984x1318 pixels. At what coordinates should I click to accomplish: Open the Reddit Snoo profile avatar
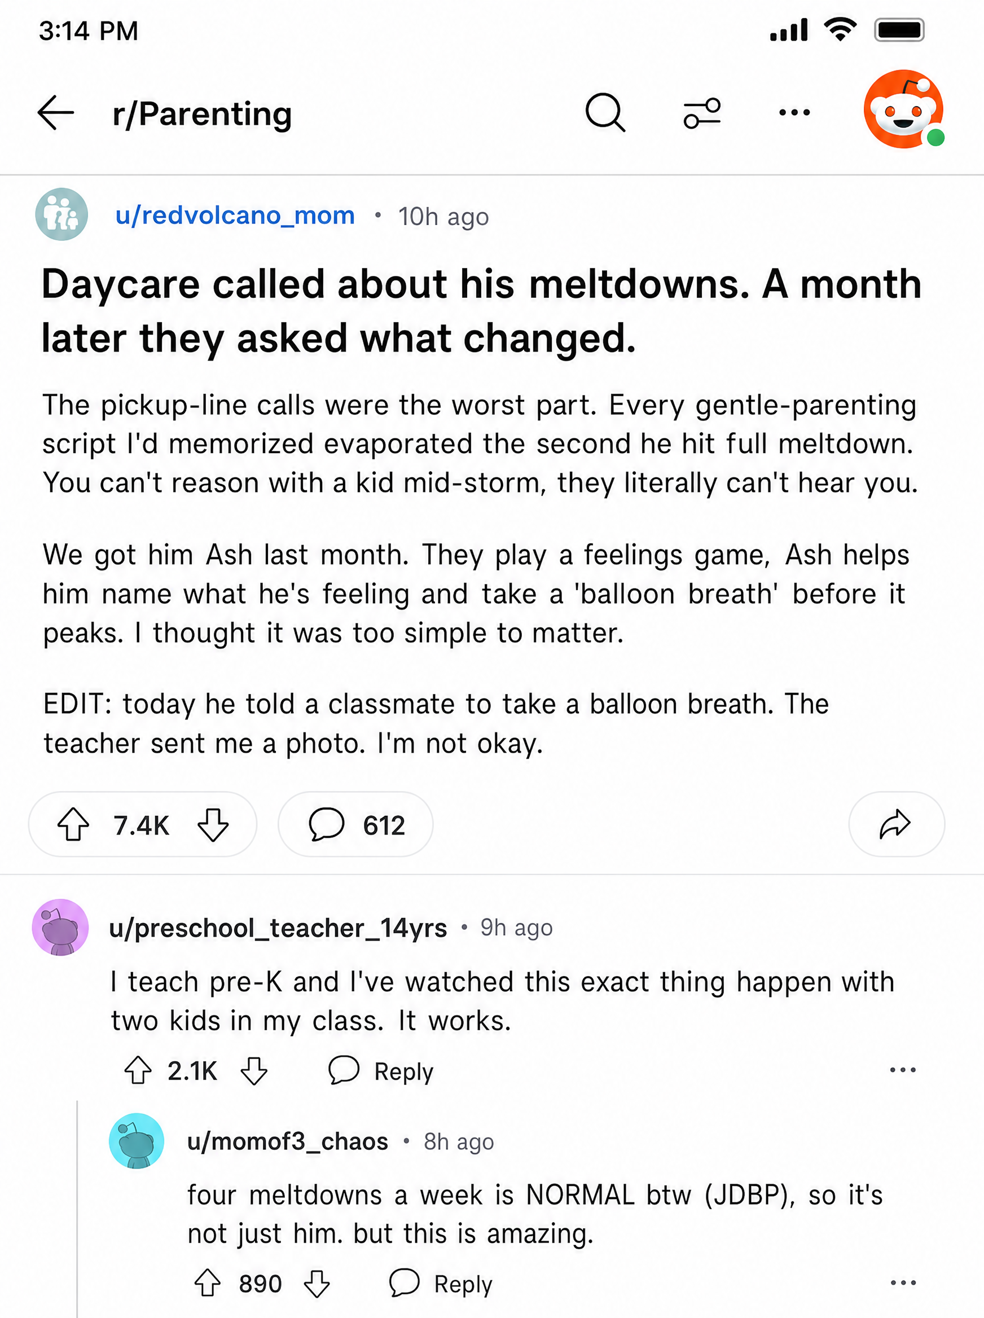pyautogui.click(x=903, y=109)
